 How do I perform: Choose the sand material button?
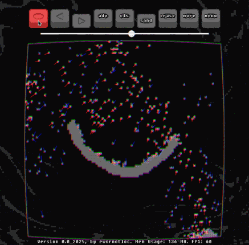click(x=146, y=21)
